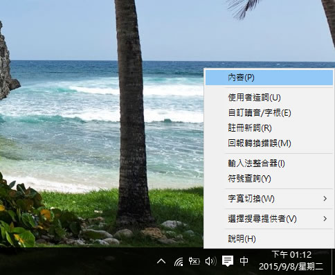This screenshot has height=275, width=335.
Task: Show hidden tray icons with the caret
Action: pos(161,261)
